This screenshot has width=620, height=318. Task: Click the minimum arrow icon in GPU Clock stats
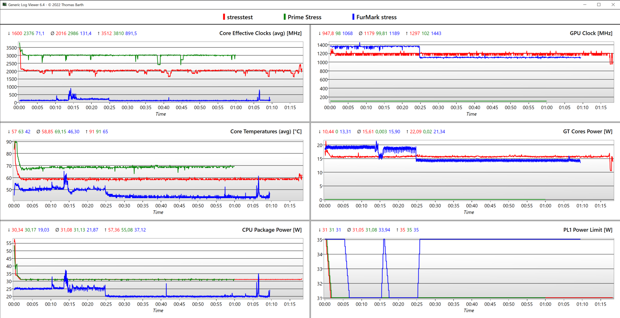click(320, 33)
